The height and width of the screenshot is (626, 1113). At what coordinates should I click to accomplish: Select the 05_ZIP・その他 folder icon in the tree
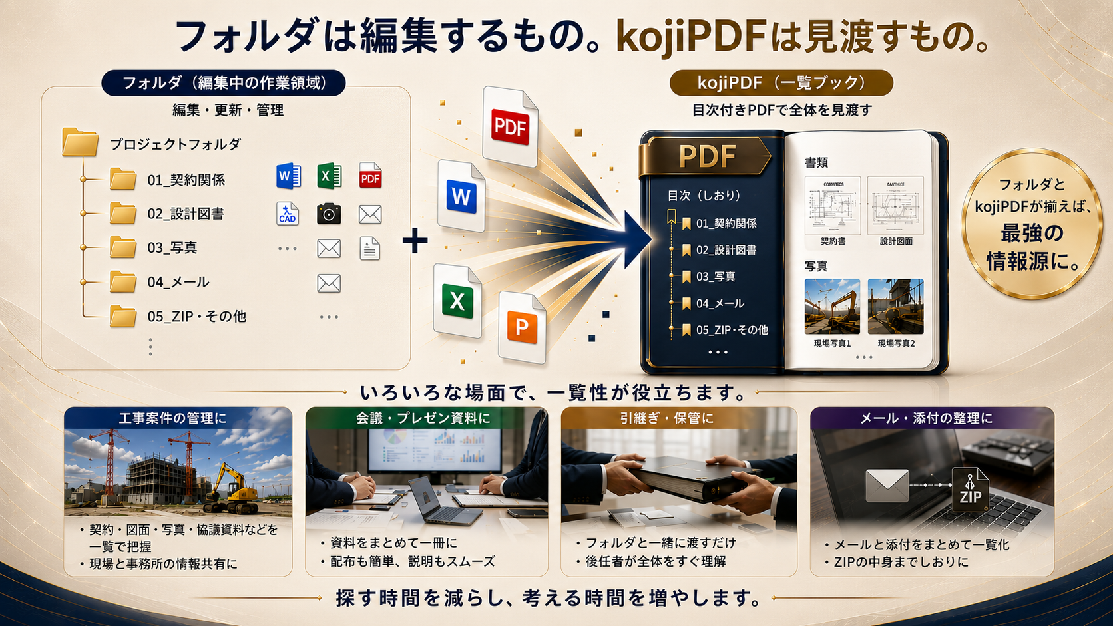click(123, 316)
